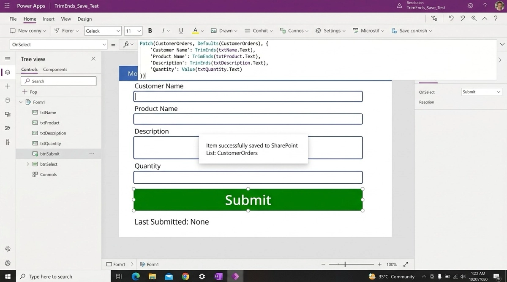Expand the btnSelect tree node

click(28, 164)
